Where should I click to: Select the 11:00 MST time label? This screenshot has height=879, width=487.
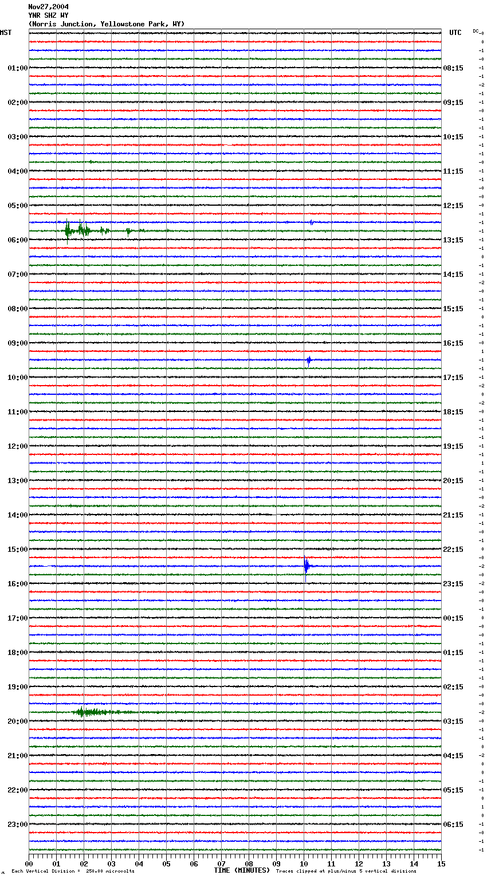(18, 412)
